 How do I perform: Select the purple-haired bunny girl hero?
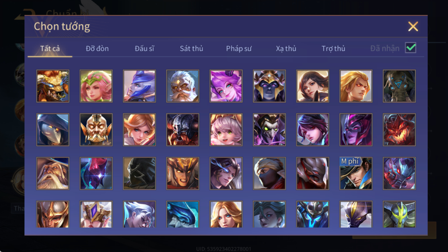226,86
